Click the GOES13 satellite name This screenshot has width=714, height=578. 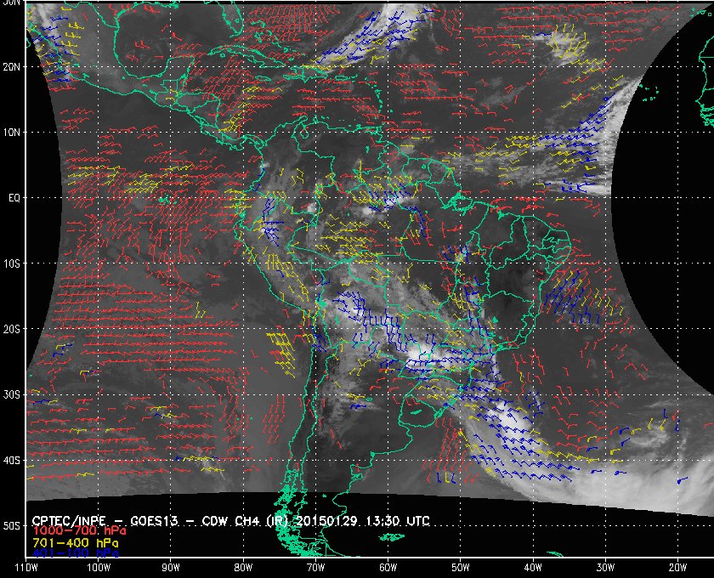154,521
